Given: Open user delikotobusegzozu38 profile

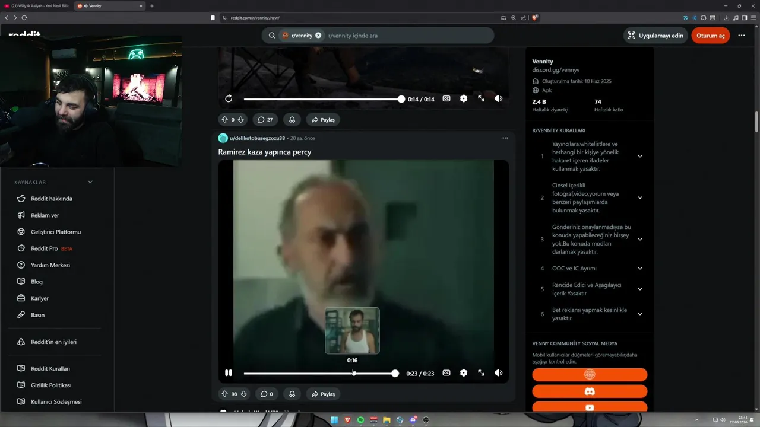Looking at the screenshot, I should [x=257, y=138].
